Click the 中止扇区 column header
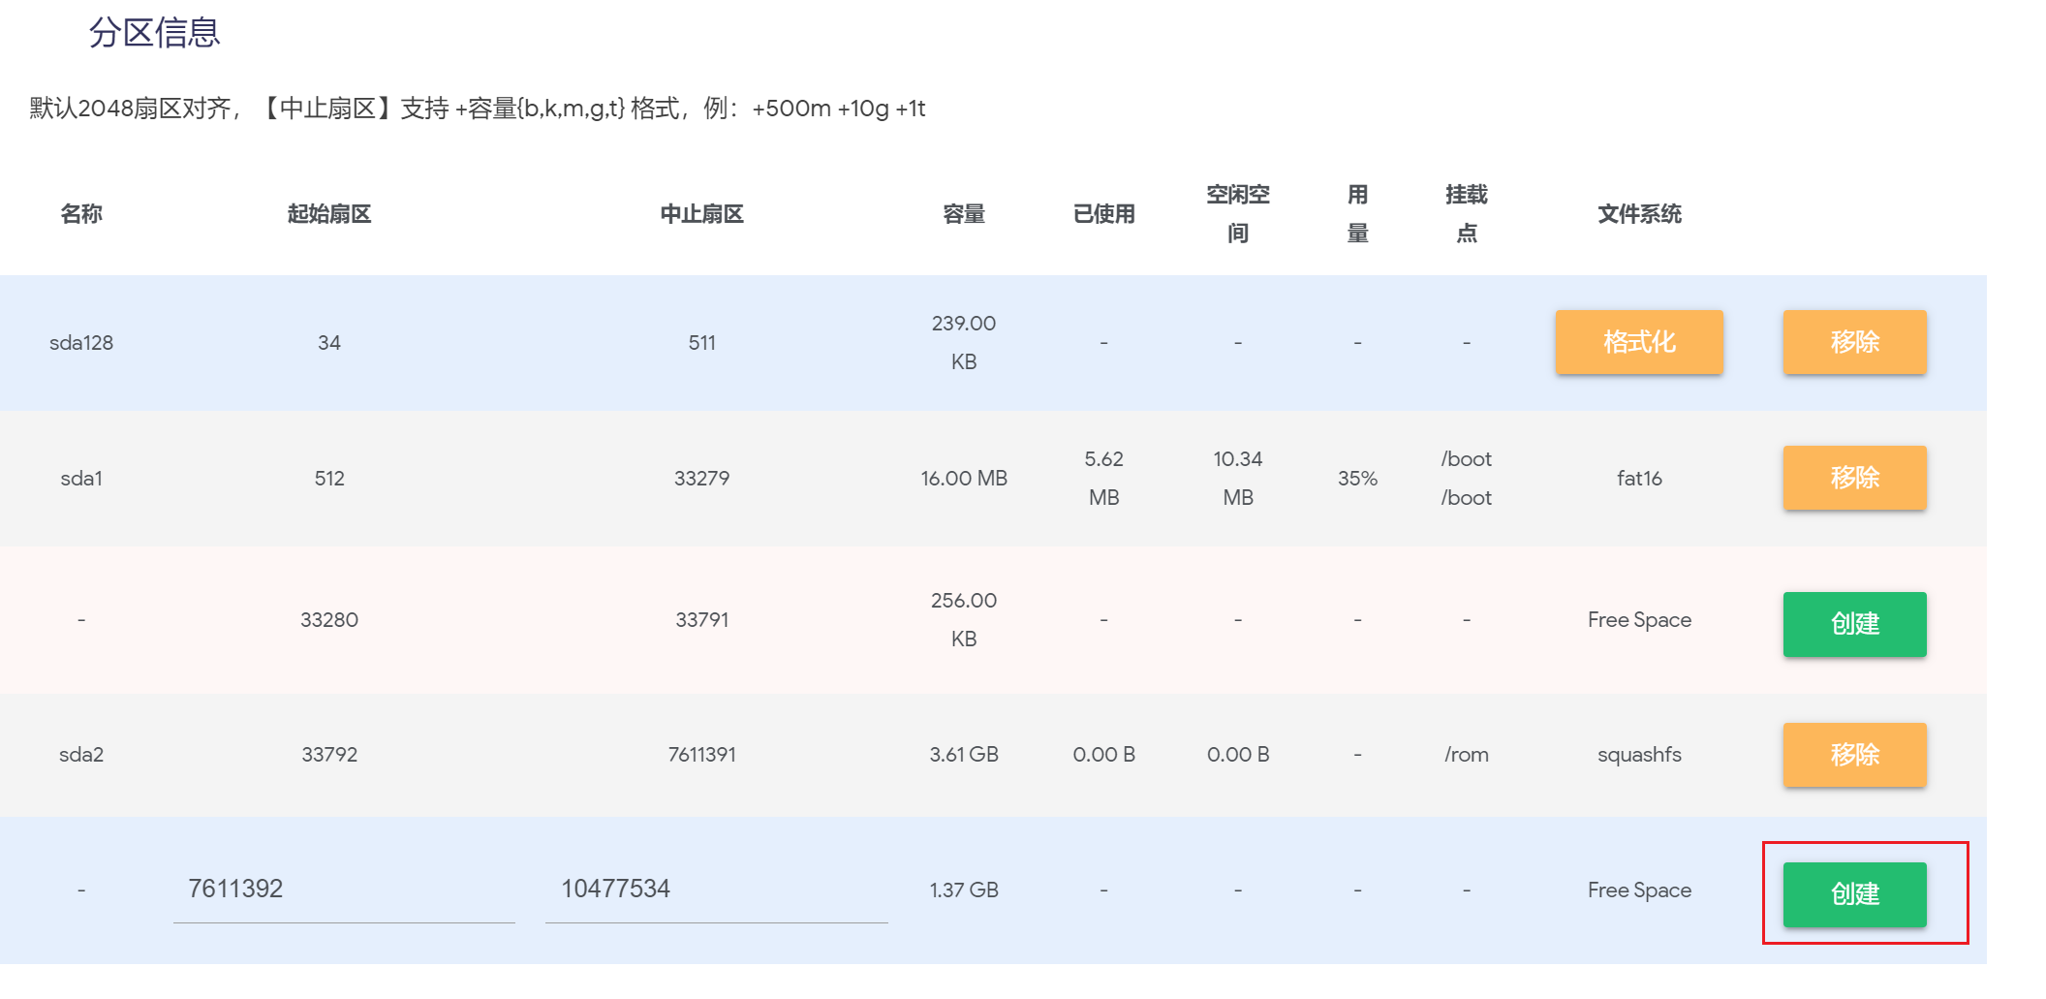 coord(702,214)
